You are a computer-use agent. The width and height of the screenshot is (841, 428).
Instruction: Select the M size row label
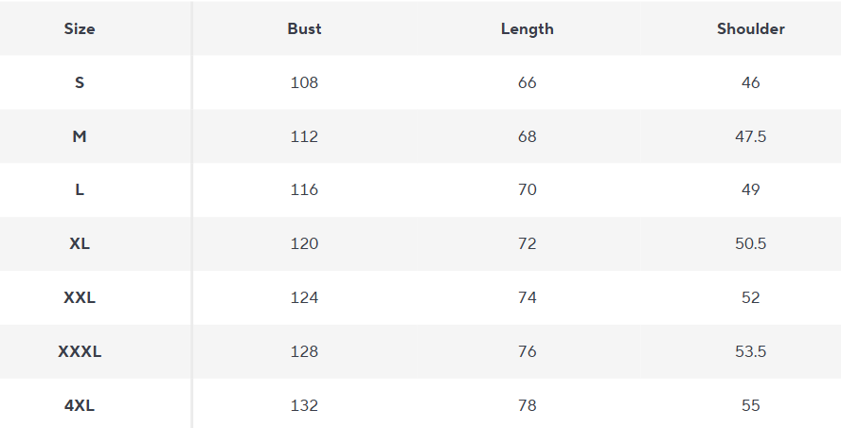coord(80,136)
